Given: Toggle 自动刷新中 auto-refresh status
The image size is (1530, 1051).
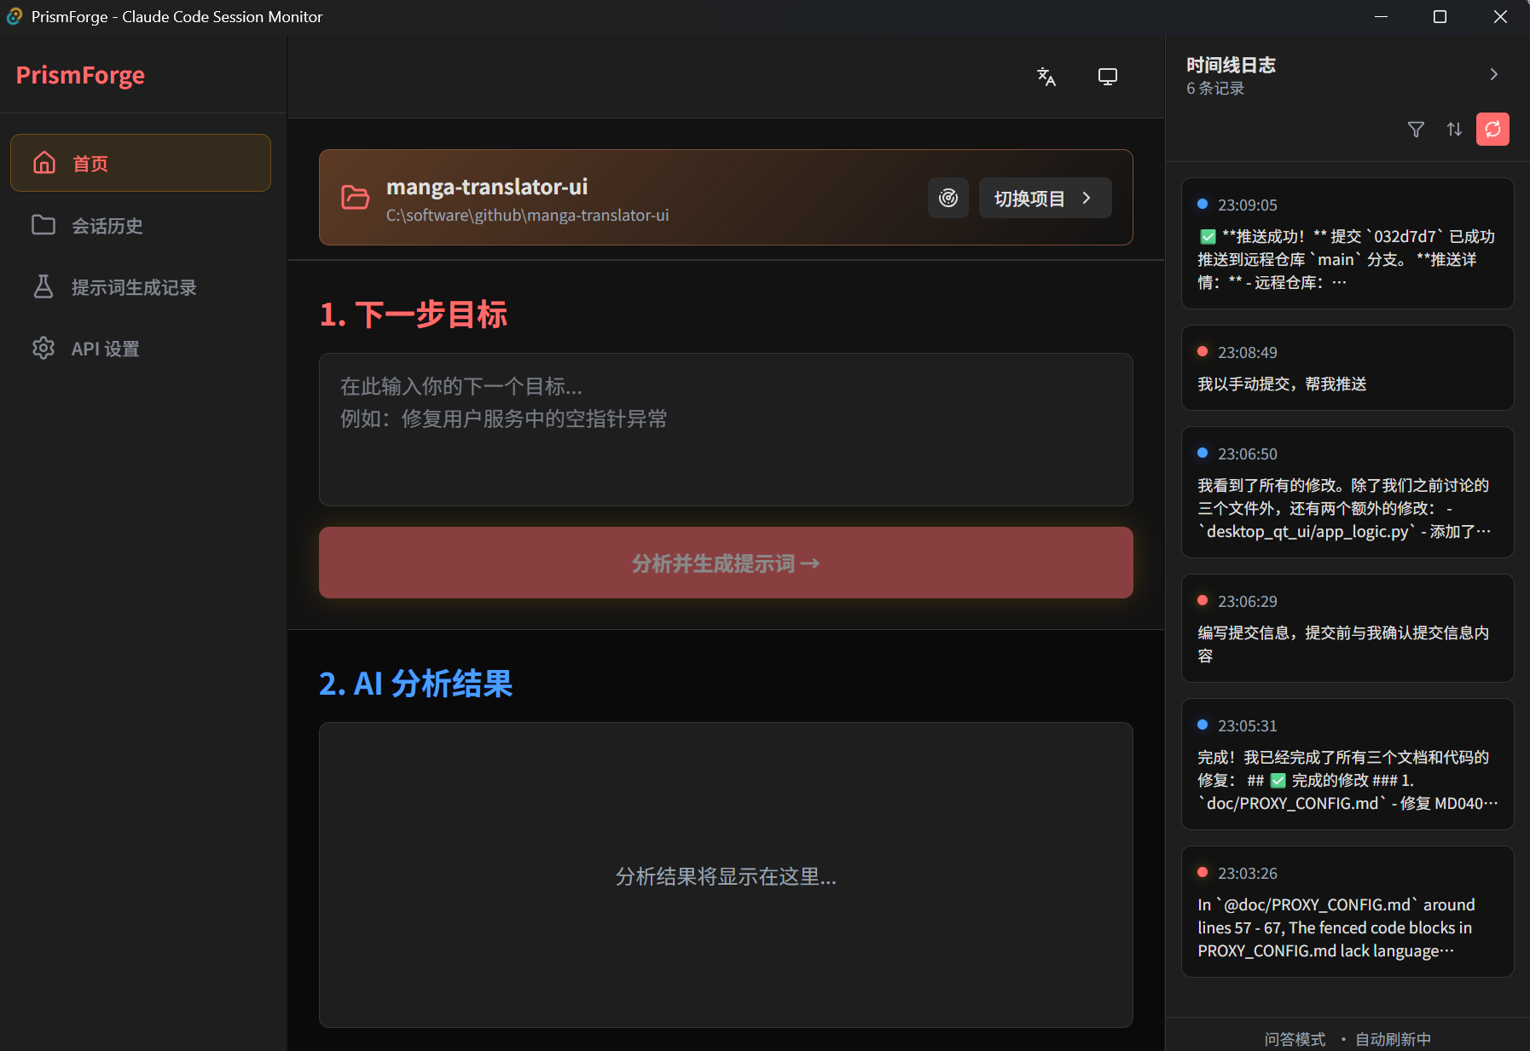Looking at the screenshot, I should click(x=1395, y=1038).
